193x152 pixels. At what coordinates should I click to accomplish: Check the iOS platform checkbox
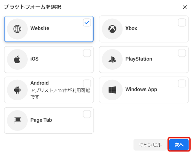click(x=87, y=53)
